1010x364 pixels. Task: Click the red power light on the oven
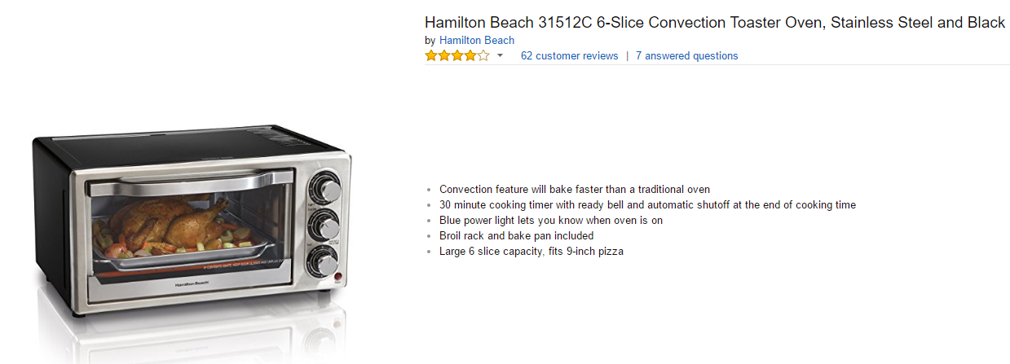point(337,279)
